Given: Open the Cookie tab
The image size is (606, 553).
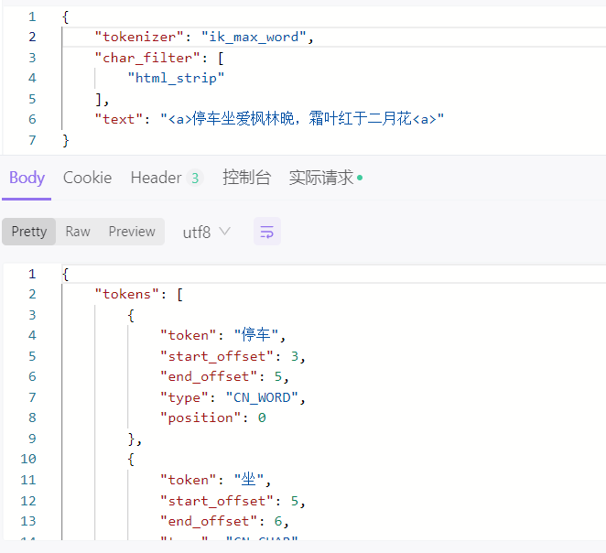Looking at the screenshot, I should tap(87, 178).
